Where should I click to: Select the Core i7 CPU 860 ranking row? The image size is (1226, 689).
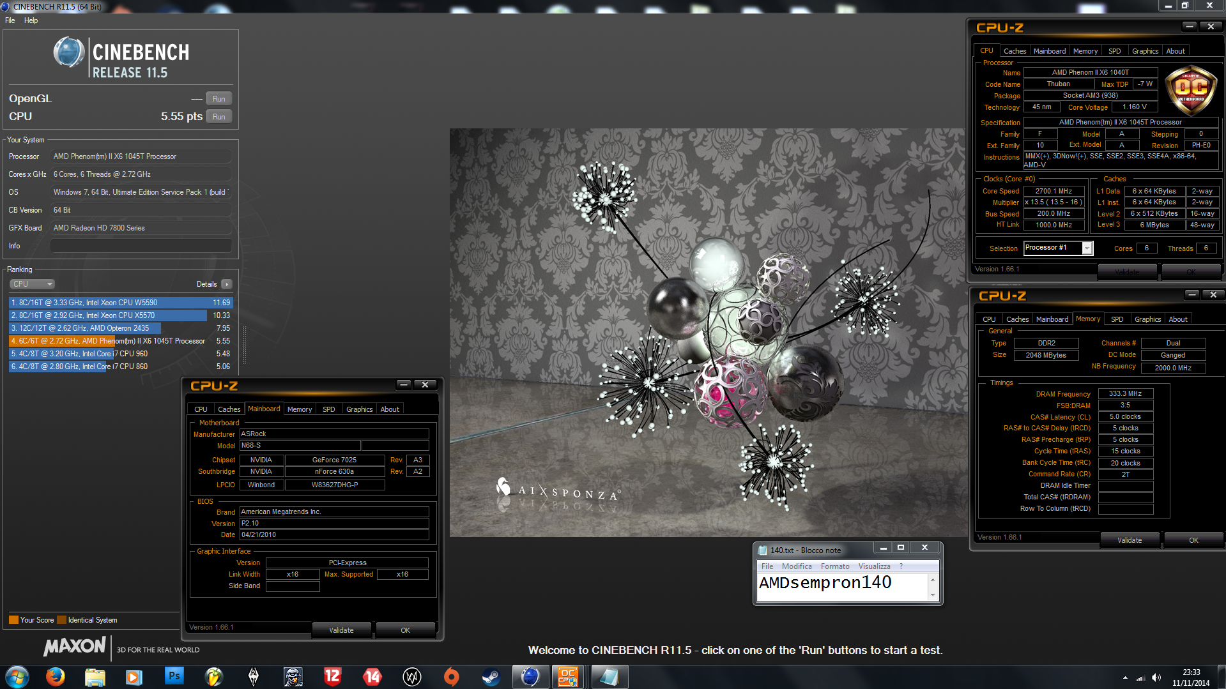pyautogui.click(x=121, y=367)
